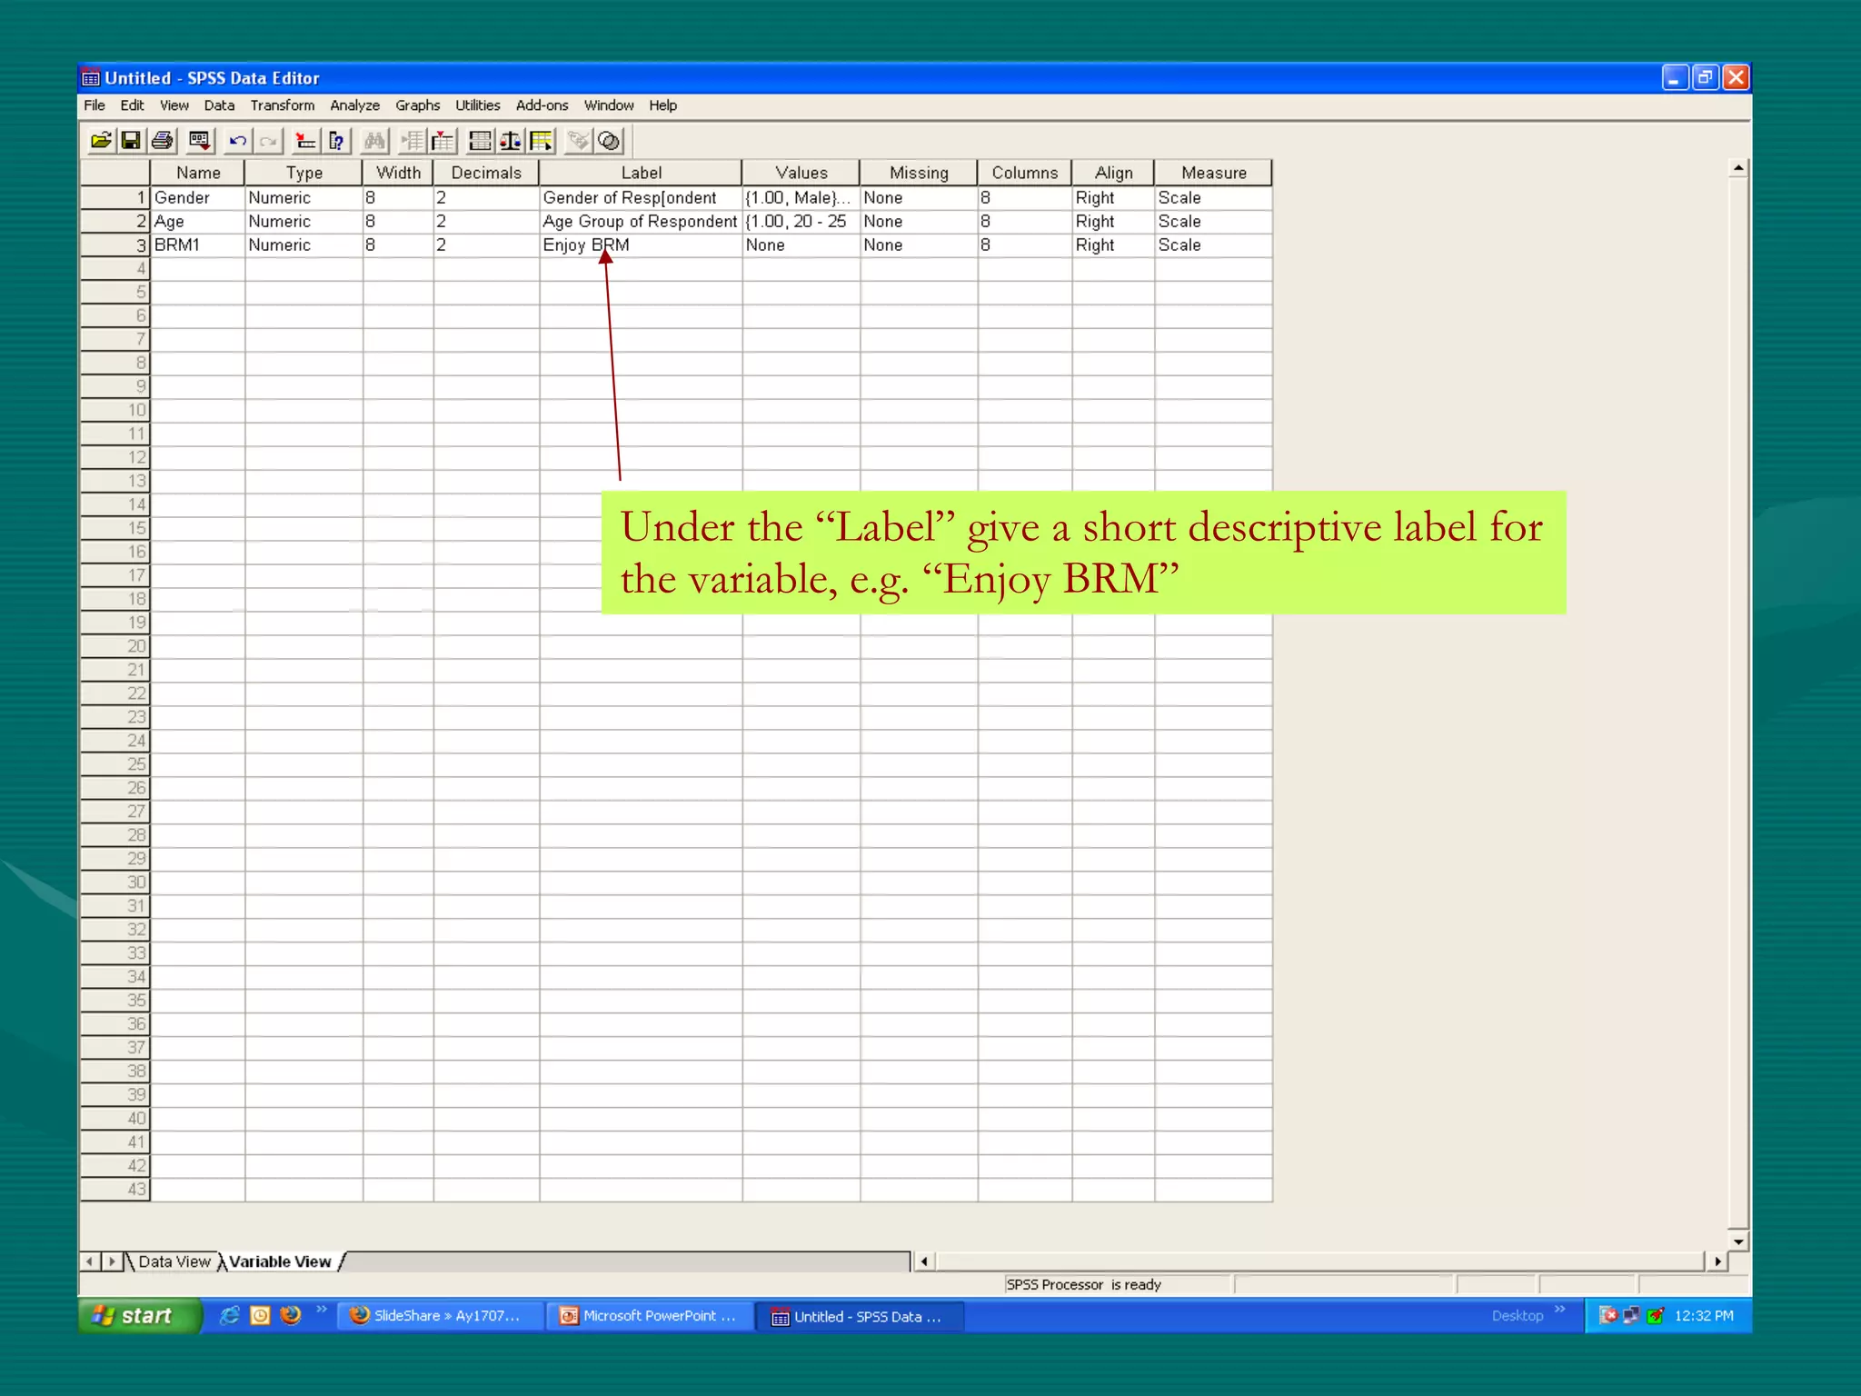Click the Go to Case icon

306,141
